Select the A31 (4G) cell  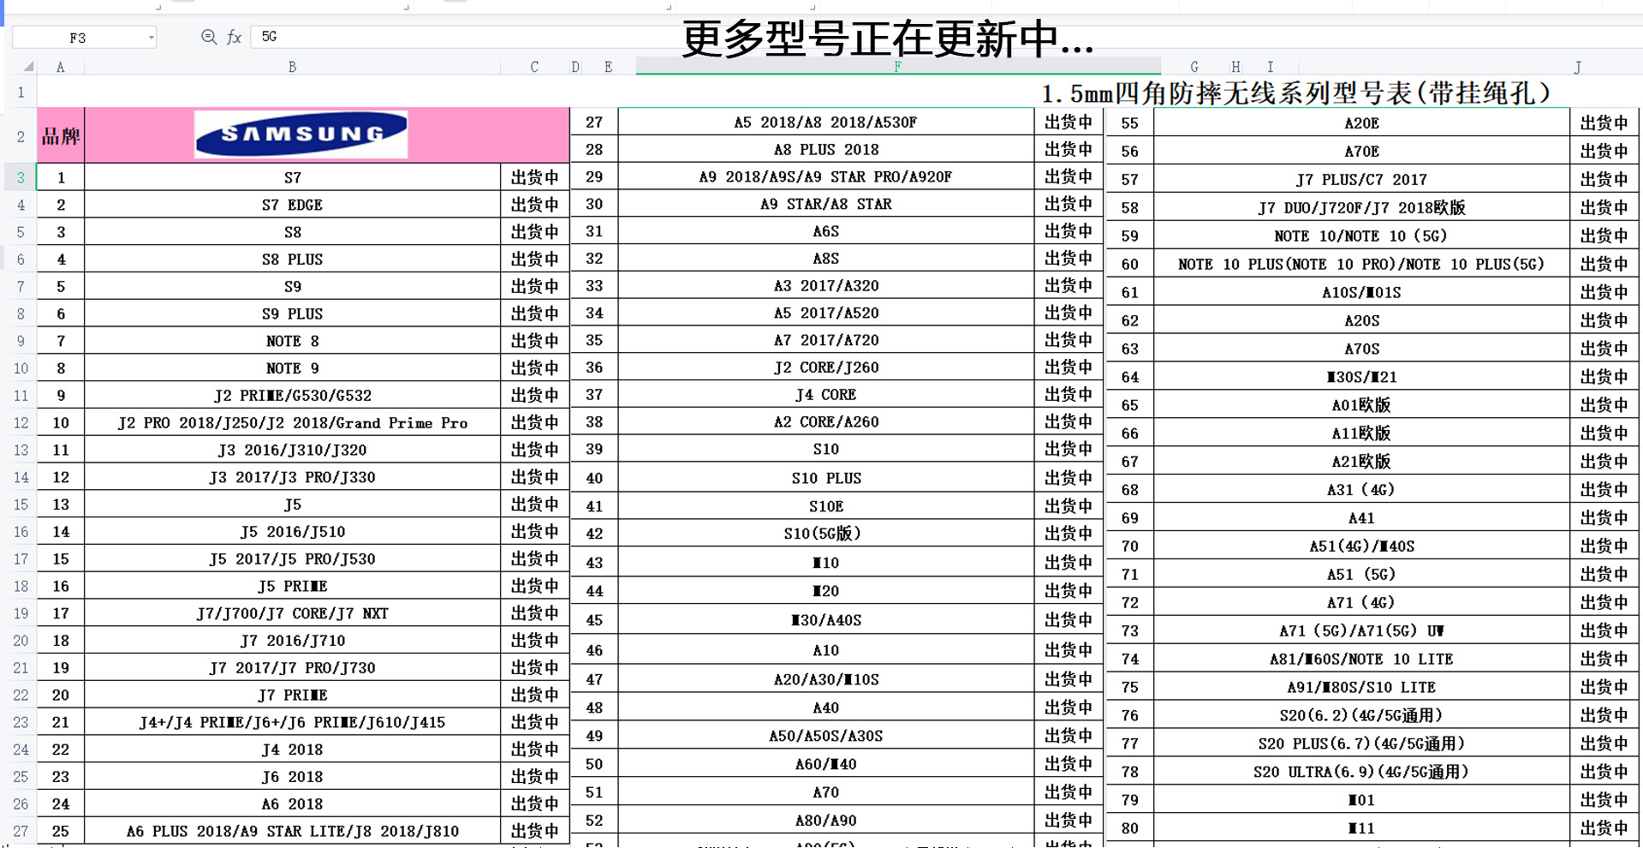[1361, 490]
